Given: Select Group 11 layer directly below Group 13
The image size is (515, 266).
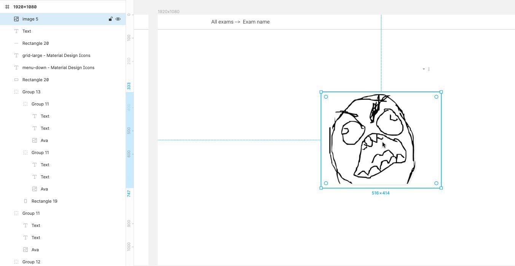Looking at the screenshot, I should pos(40,104).
